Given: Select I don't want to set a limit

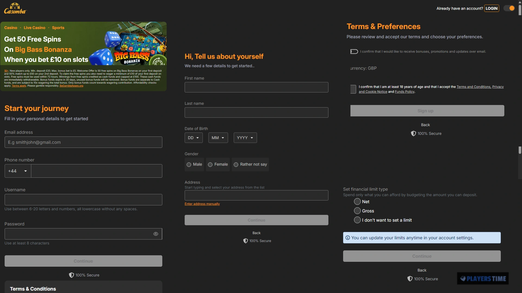Looking at the screenshot, I should (357, 220).
